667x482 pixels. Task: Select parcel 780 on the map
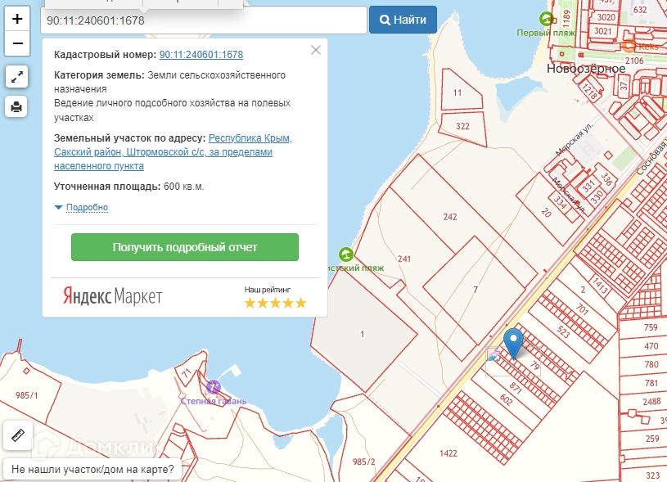(x=651, y=365)
